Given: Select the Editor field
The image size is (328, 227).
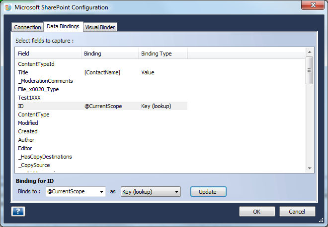Looking at the screenshot, I should pos(25,148).
